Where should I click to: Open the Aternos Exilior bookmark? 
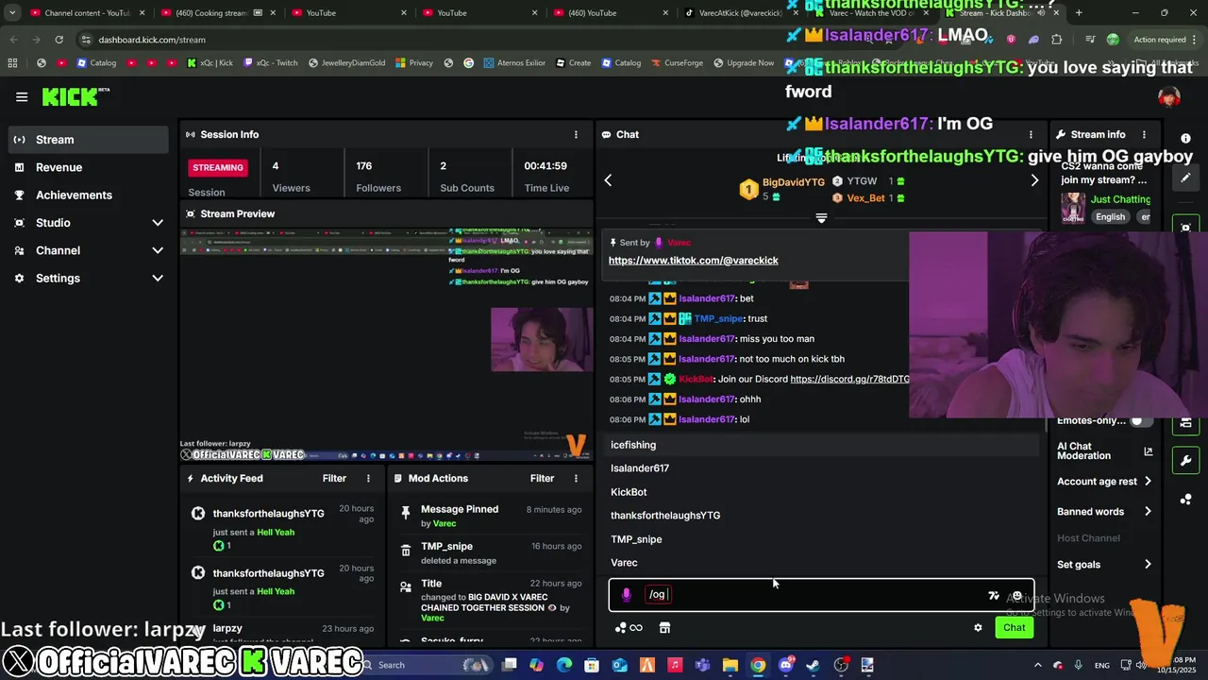[x=515, y=63]
